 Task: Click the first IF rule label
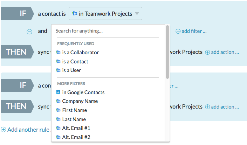pyautogui.click(x=17, y=14)
